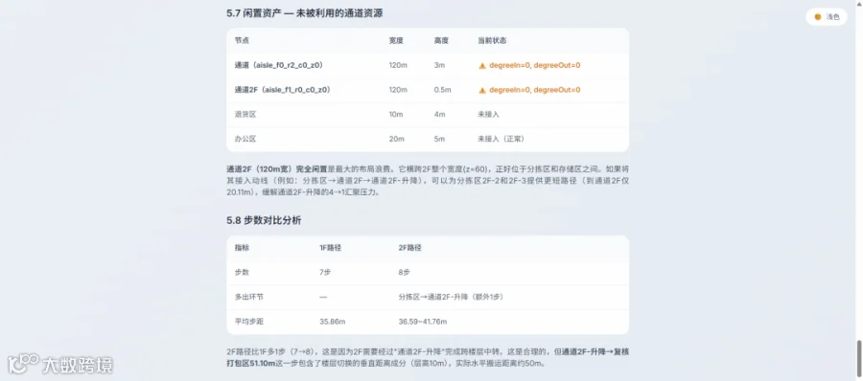Click the 高度 column header
863x381 pixels.
pos(441,40)
